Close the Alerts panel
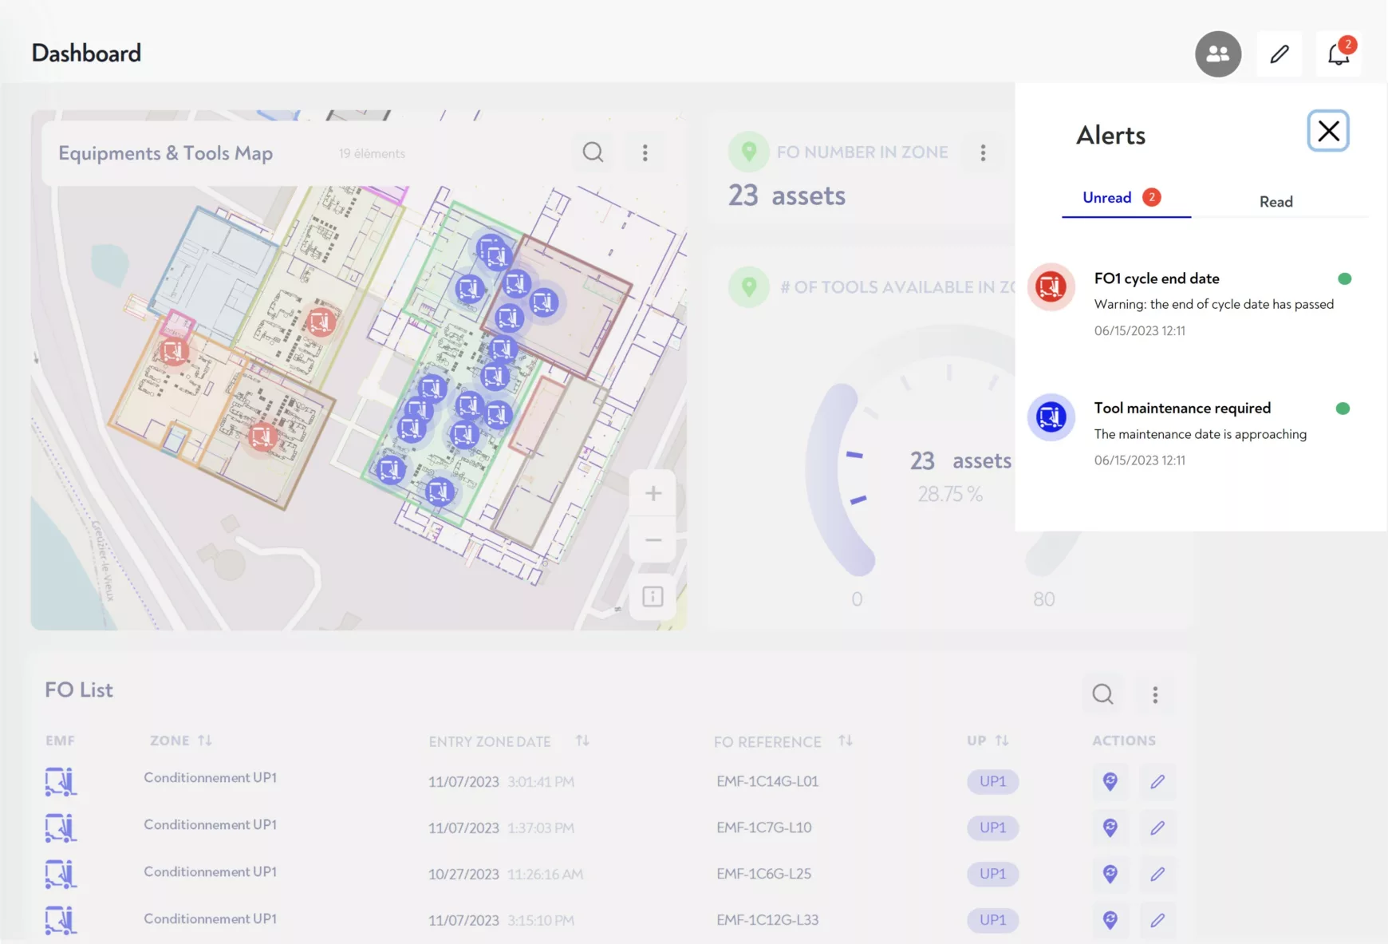This screenshot has height=944, width=1388. pyautogui.click(x=1328, y=131)
